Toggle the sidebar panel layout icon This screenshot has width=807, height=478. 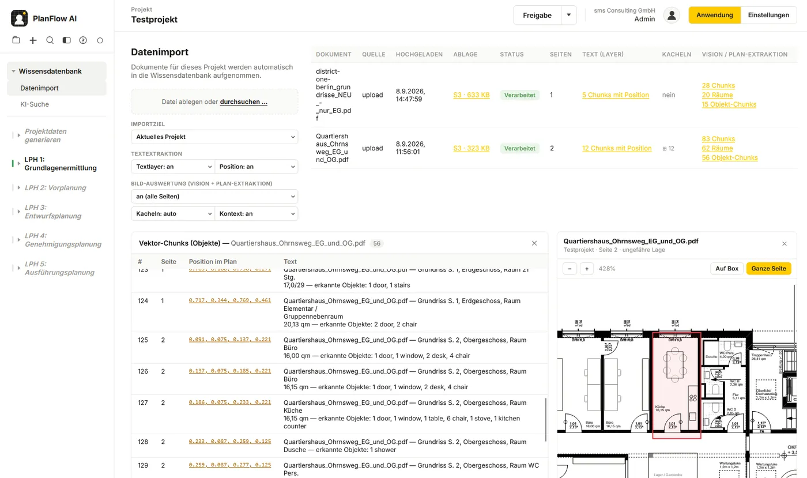click(66, 40)
